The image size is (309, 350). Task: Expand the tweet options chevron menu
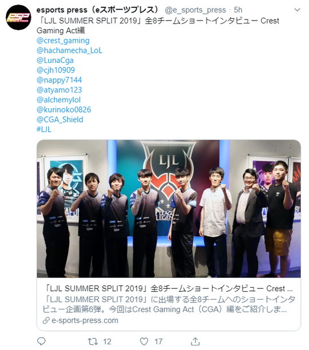(297, 10)
